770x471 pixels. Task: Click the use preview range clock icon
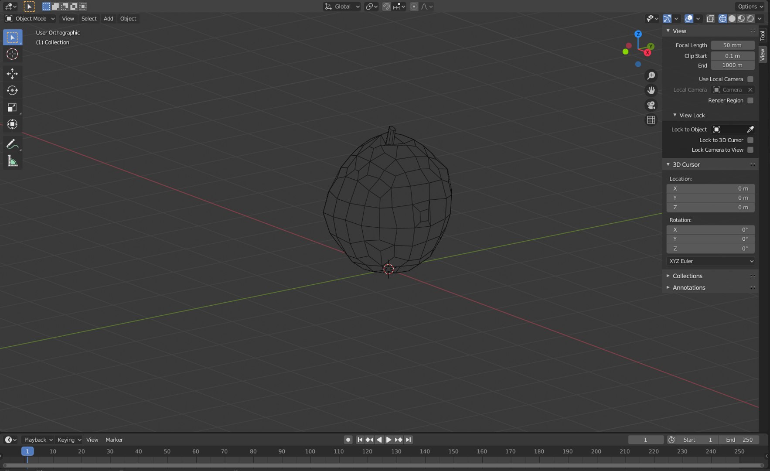coord(671,440)
